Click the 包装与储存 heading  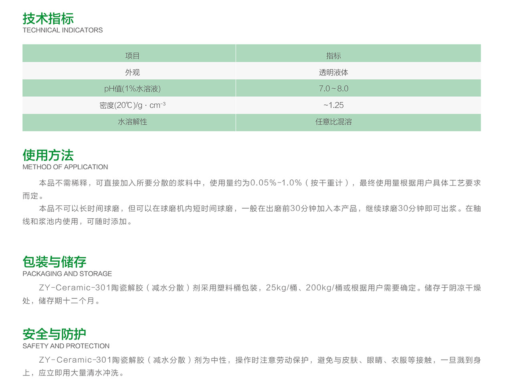55,262
